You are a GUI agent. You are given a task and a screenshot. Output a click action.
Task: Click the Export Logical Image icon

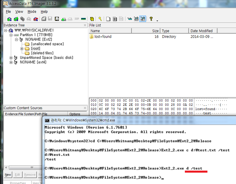pos(57,19)
